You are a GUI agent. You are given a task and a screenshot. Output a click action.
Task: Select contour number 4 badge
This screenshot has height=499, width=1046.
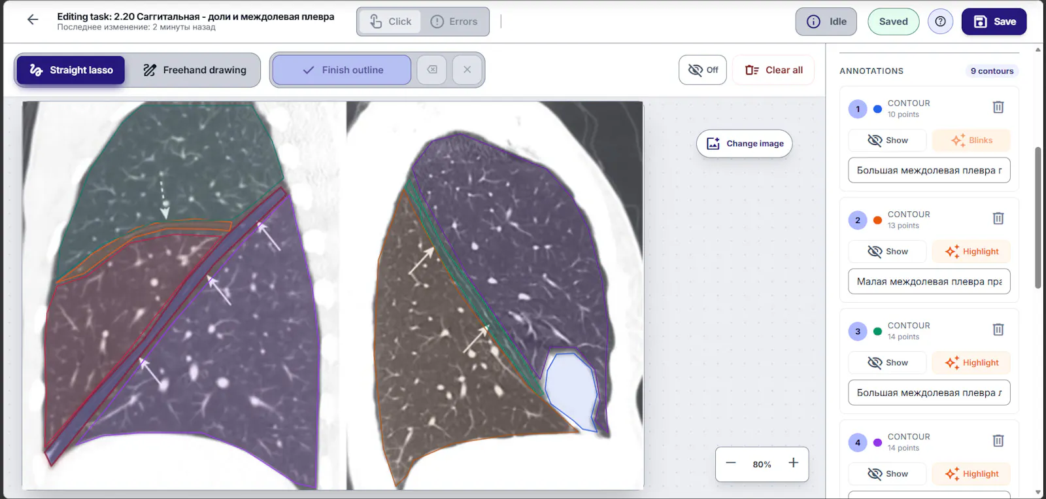(x=858, y=443)
